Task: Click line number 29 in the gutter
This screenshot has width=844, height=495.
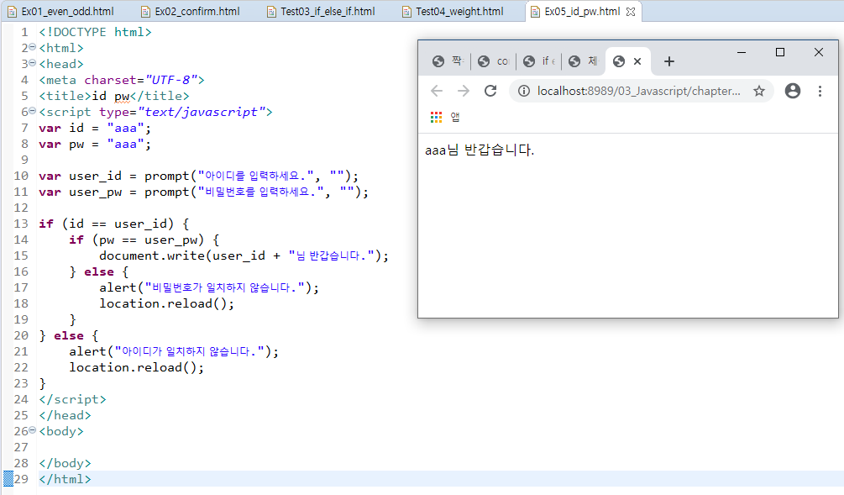Action: pos(21,479)
